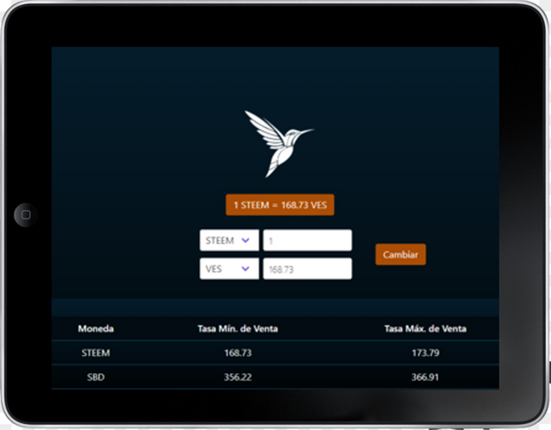Click the 1 STEEM = 168.73 VES banner

280,205
